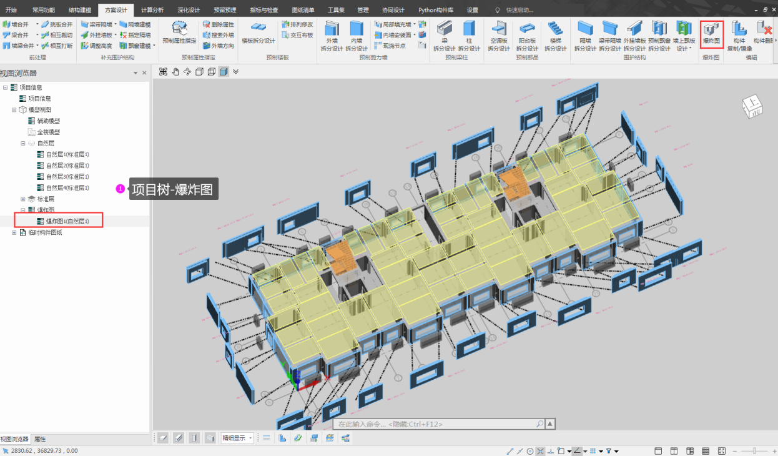Viewport: 778px width, 456px height.
Task: Click the 柱拆分设计 column tool
Action: (x=469, y=35)
